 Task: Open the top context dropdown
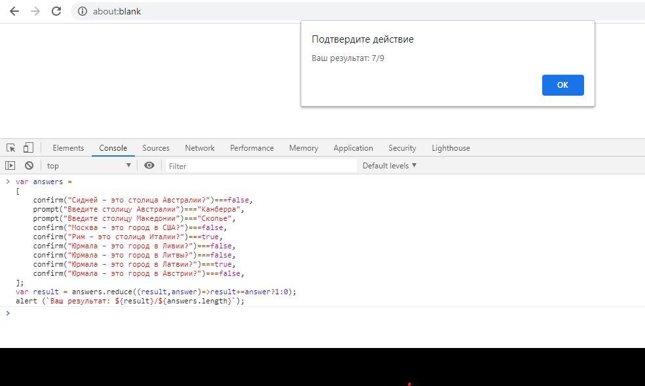click(x=88, y=166)
